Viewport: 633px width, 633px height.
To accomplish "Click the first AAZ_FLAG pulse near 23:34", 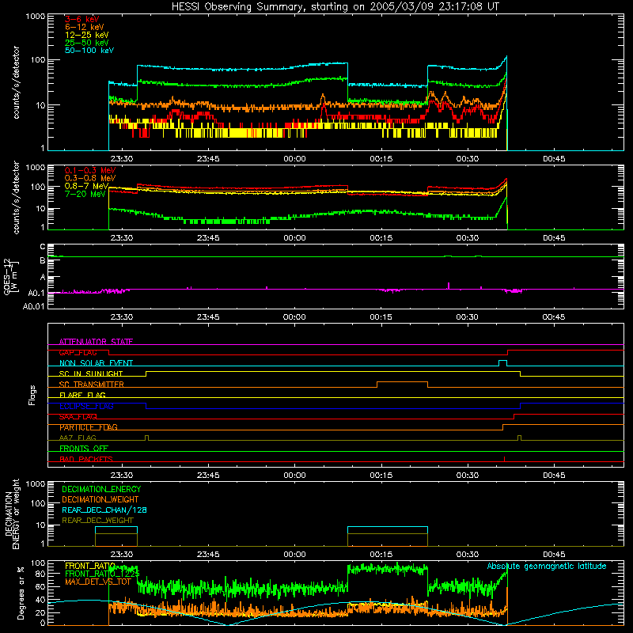I will [146, 438].
